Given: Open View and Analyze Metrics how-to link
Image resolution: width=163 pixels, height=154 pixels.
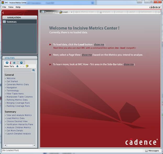Looking at the screenshot, I should coord(19,115).
